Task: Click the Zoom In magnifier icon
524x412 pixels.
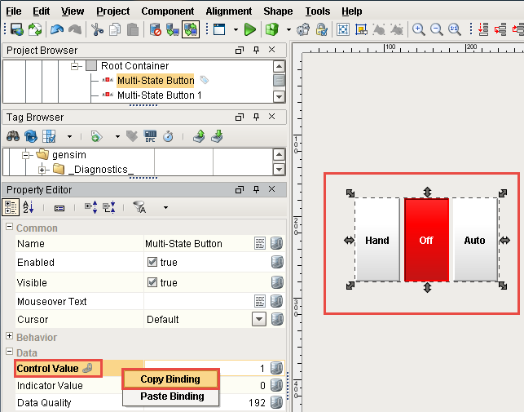Action: (x=419, y=29)
